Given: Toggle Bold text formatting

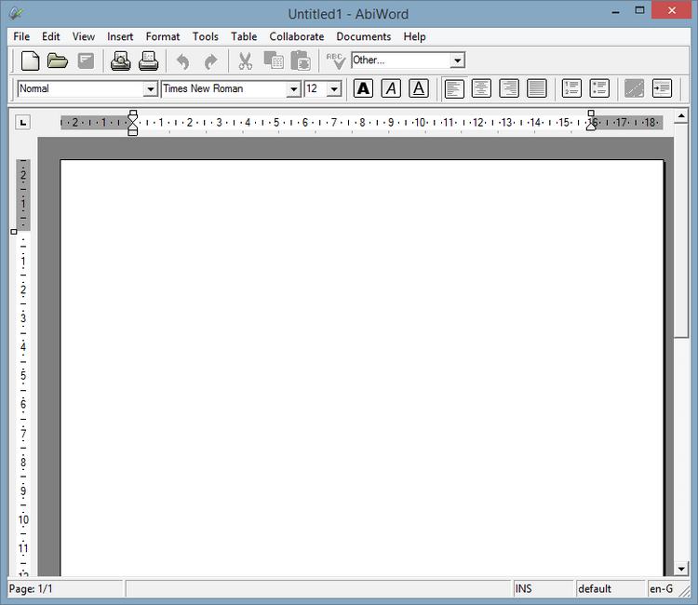Looking at the screenshot, I should [363, 88].
